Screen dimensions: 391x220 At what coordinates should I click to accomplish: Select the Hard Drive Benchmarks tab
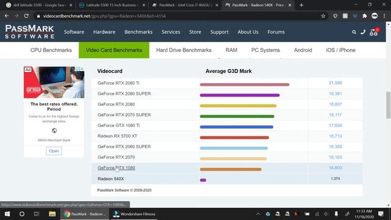coord(184,50)
